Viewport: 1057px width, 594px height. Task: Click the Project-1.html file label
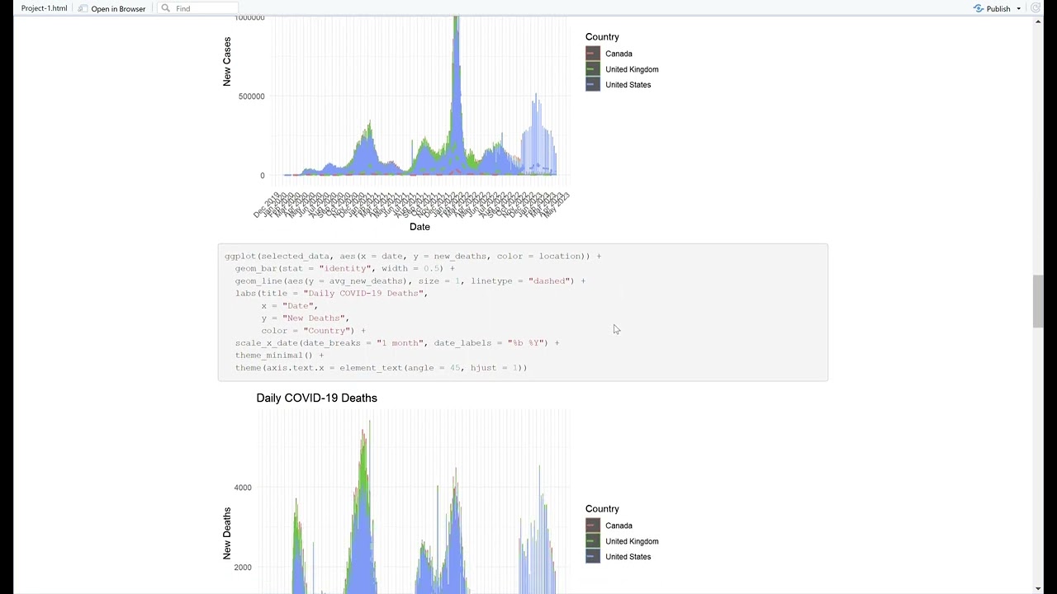[44, 8]
